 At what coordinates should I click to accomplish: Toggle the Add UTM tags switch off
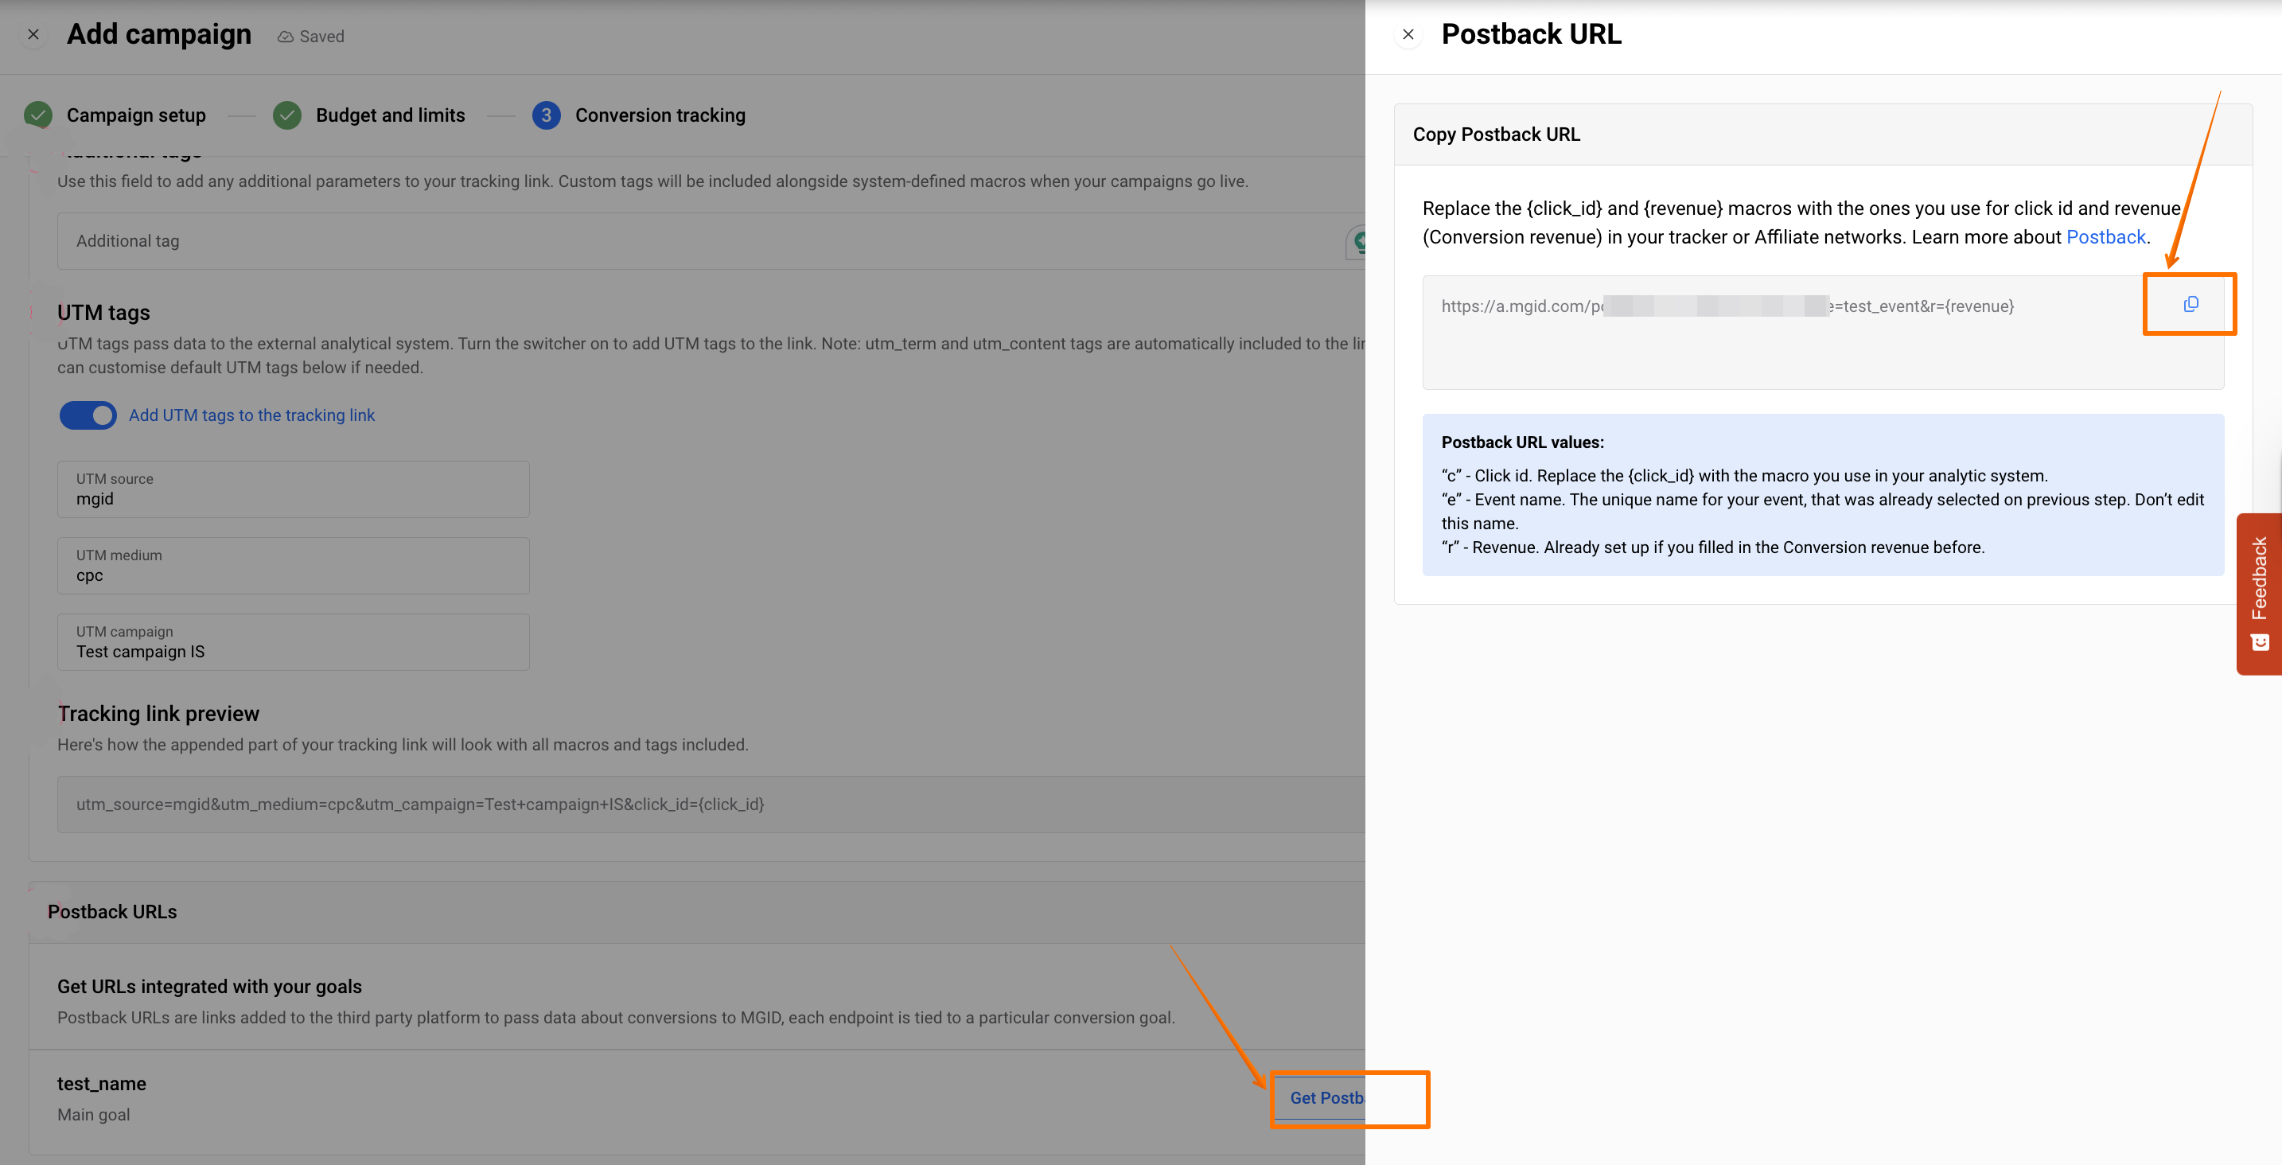click(88, 415)
